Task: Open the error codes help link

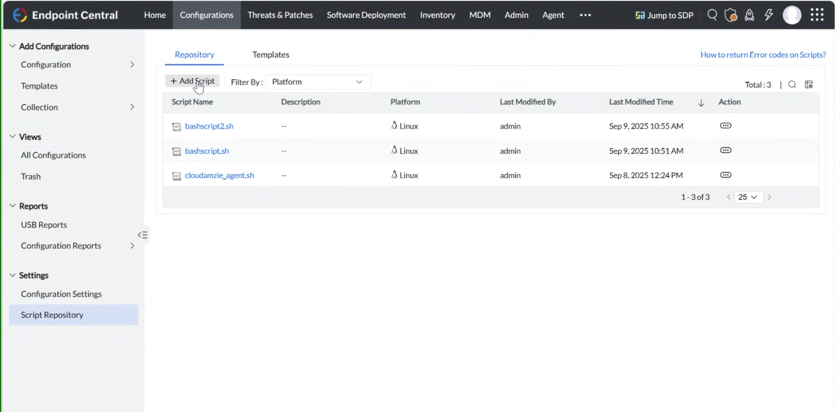Action: 763,55
